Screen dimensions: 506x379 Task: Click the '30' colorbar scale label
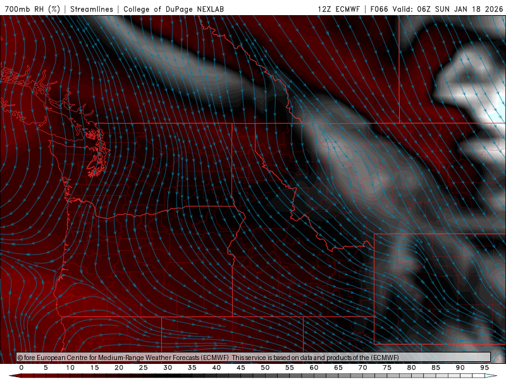(x=168, y=368)
